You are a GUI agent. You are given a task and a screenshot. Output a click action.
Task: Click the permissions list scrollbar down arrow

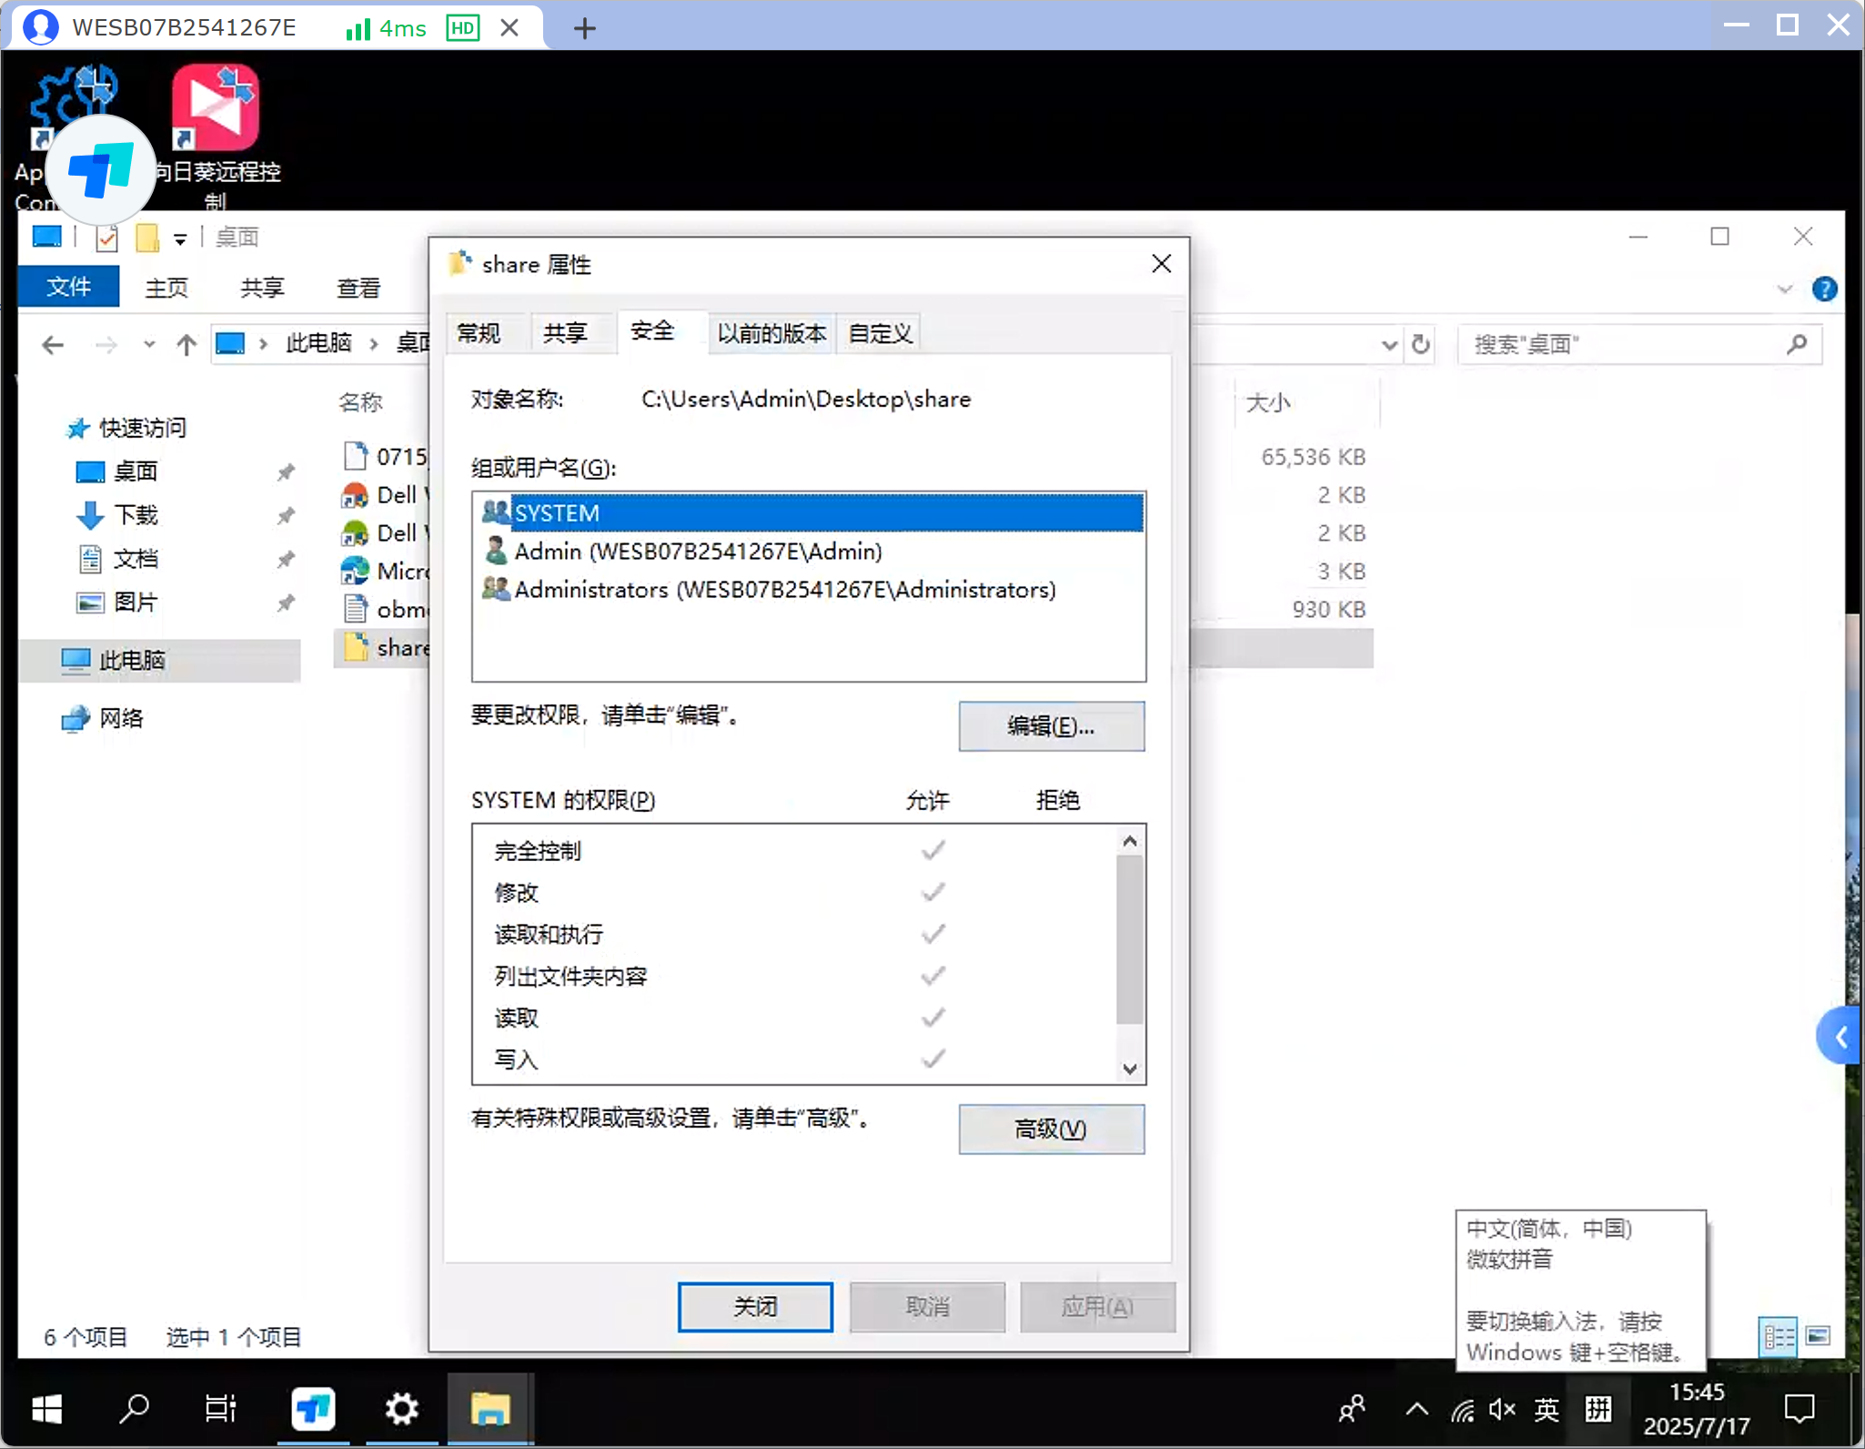(1130, 1069)
